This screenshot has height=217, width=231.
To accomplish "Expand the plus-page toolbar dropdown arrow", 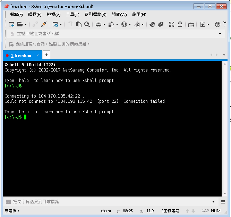I will (x=208, y=25).
